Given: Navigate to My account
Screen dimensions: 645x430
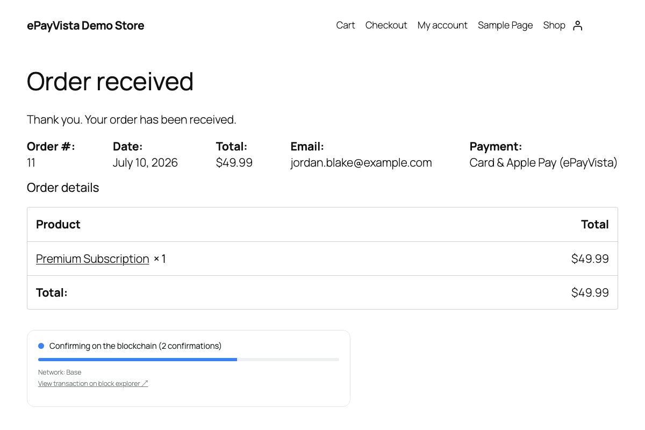Looking at the screenshot, I should click(442, 25).
